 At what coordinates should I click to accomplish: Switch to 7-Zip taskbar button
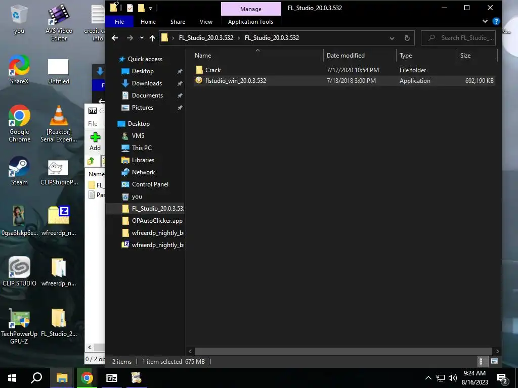(x=112, y=378)
